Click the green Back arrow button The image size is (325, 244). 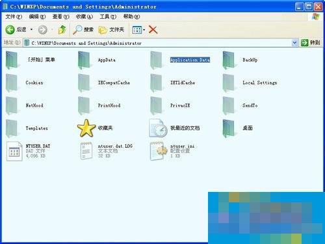tap(10, 30)
